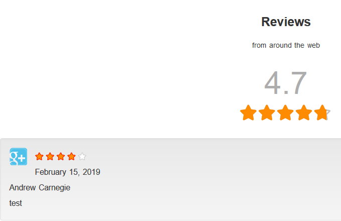
Task: Click the third small review star
Action: (x=61, y=157)
